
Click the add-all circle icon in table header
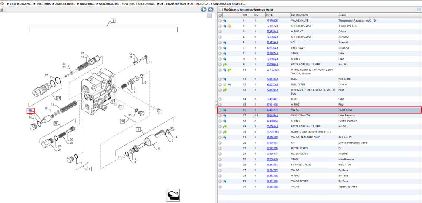click(220, 15)
